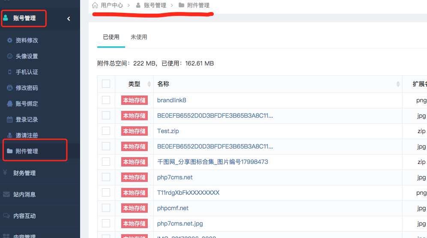Click the envelope icon beside 站内消息
This screenshot has height=238, width=427.
tap(6, 194)
